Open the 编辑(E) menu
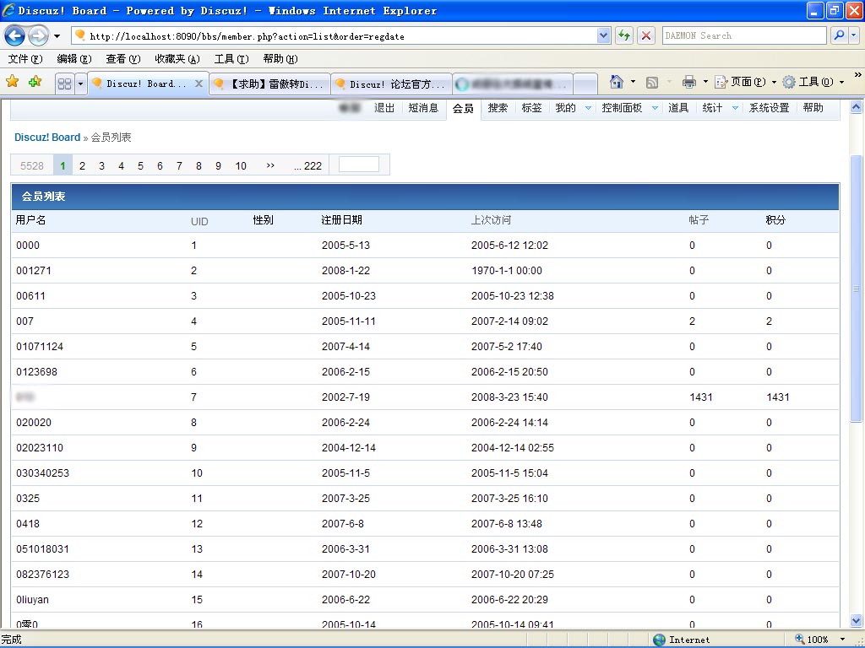Viewport: 865px width, 648px height. (74, 59)
